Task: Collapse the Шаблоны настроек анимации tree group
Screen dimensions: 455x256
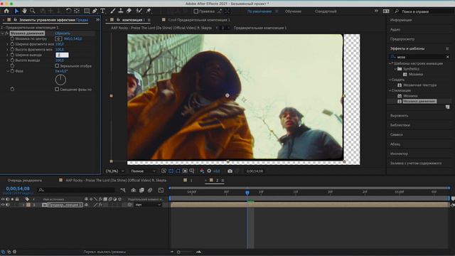Action: [x=390, y=63]
